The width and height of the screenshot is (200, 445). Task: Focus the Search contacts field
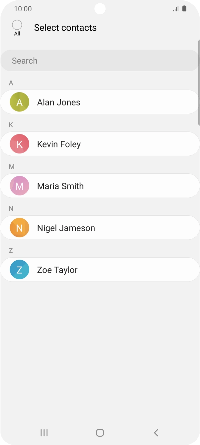click(x=100, y=61)
